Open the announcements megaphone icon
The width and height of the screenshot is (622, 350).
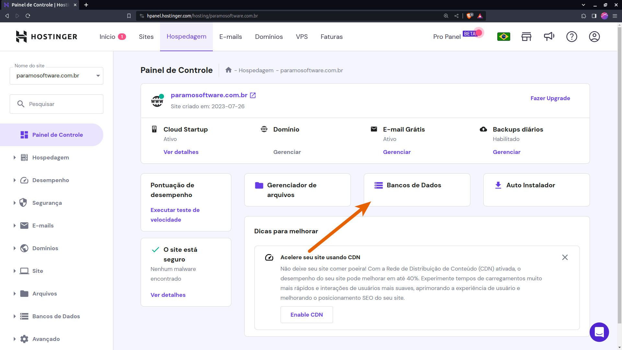coord(549,37)
